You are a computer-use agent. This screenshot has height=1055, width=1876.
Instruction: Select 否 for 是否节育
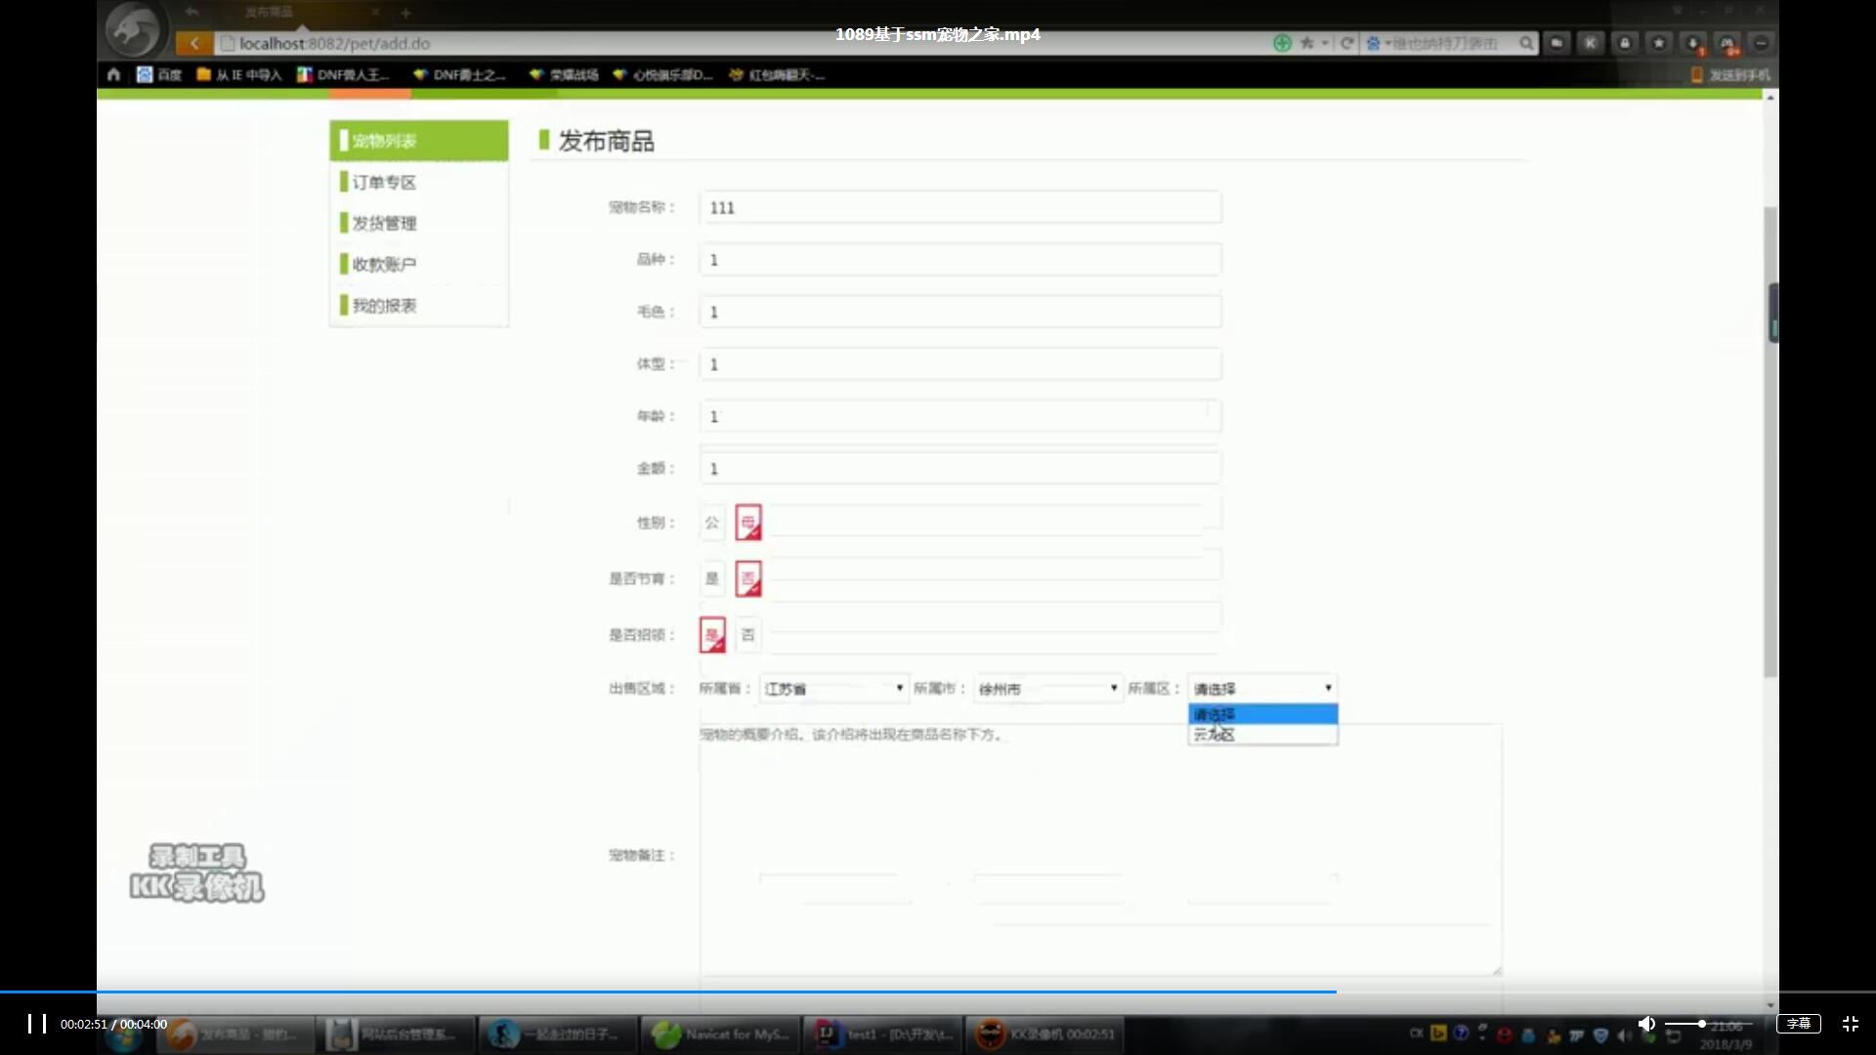748,578
